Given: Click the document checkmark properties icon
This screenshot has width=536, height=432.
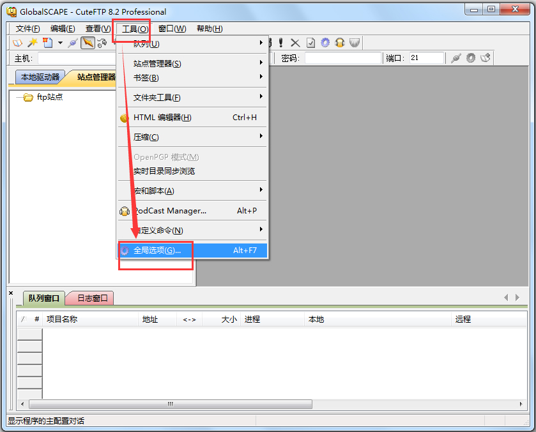Looking at the screenshot, I should [310, 43].
